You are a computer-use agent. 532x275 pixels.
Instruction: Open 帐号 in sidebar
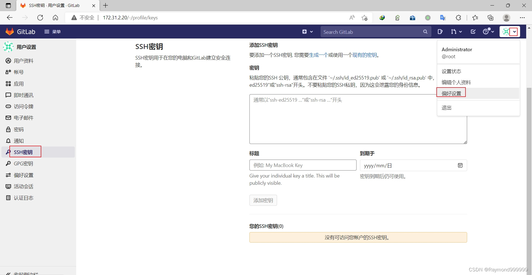point(38,72)
